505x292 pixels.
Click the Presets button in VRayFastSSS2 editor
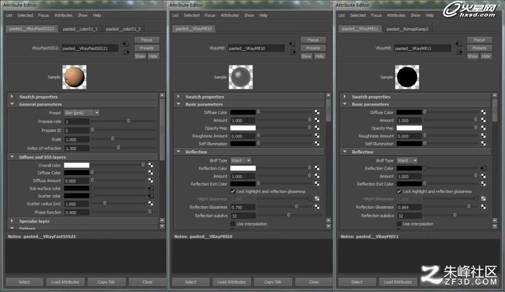146,48
